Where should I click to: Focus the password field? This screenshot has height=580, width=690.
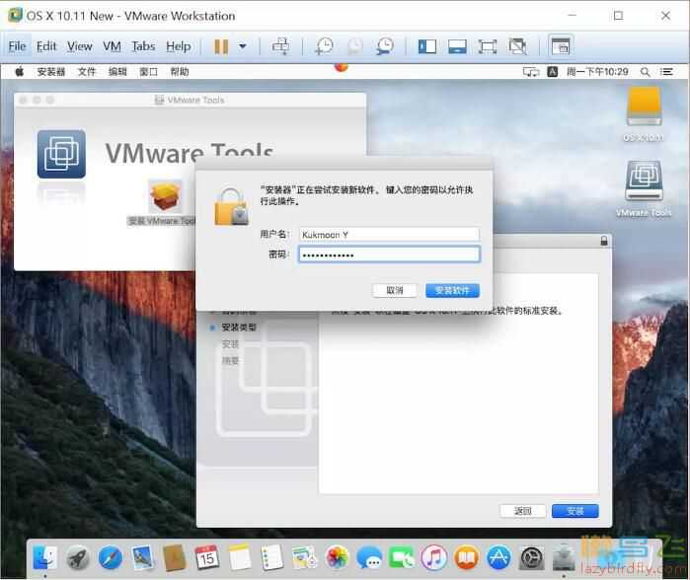pyautogui.click(x=389, y=254)
